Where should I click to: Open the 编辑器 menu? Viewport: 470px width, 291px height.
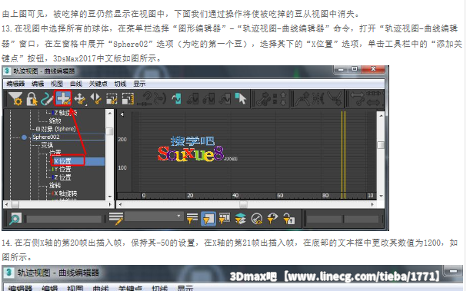[15, 84]
